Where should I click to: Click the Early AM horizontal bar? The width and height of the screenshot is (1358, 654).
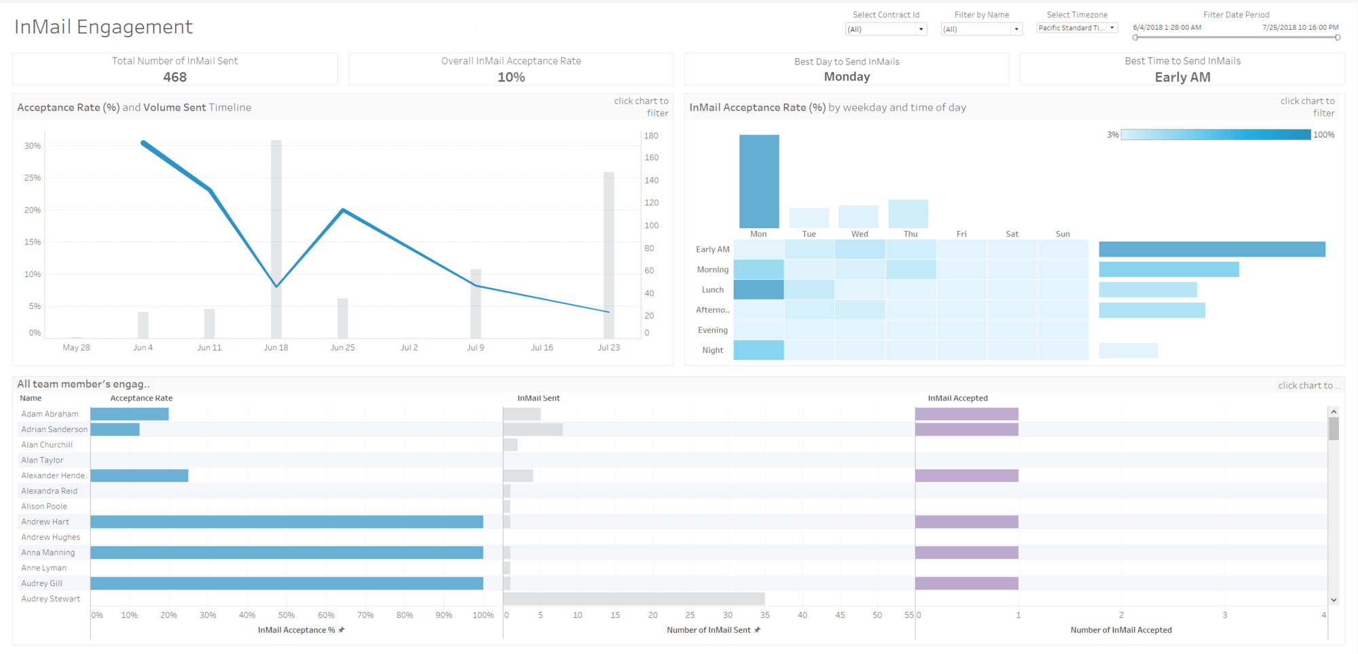tap(1212, 249)
